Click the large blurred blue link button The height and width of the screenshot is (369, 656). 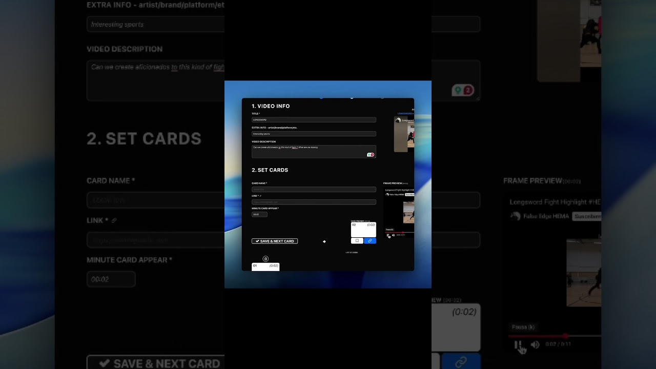(461, 361)
